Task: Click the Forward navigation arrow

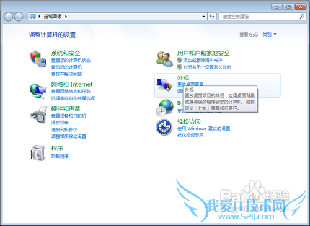Action: [19, 17]
